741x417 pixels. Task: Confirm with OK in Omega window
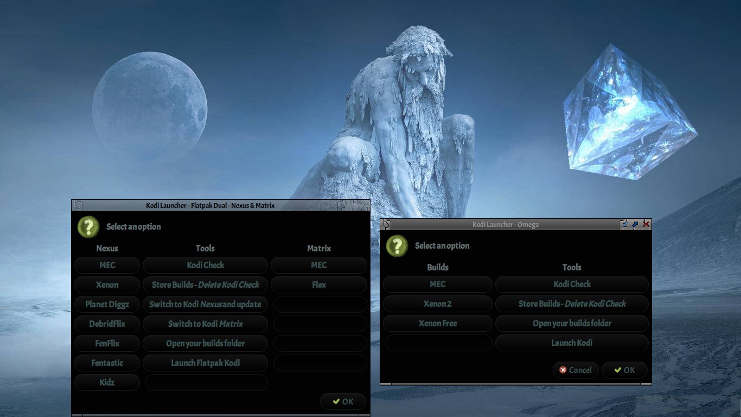[624, 370]
